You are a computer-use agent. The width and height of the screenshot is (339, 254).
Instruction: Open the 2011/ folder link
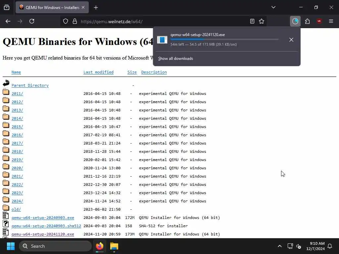17,94
